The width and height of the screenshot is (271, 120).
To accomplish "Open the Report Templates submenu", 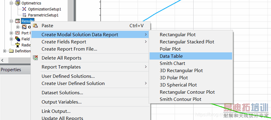I will pos(61,67).
